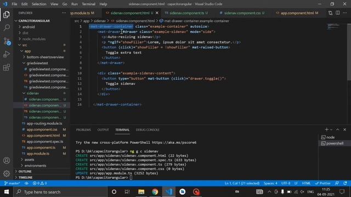The height and width of the screenshot is (197, 351).
Task: Expand the node_modules folder
Action: (x=34, y=39)
